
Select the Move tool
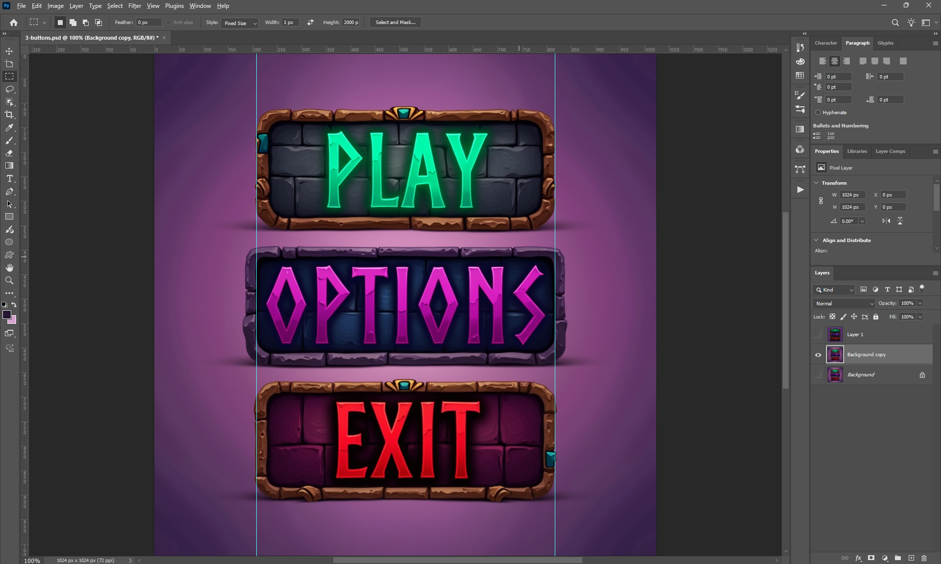tap(9, 51)
